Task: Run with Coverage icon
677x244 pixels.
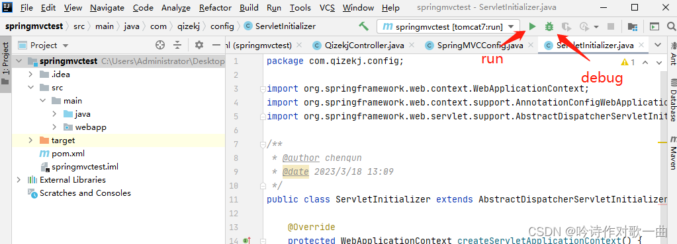Action: tap(566, 26)
